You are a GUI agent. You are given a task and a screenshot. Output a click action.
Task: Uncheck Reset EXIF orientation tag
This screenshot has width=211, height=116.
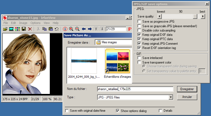(x=139, y=48)
